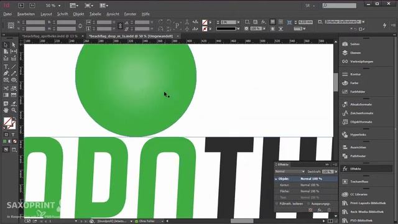This screenshot has height=224, width=398.
Task: Clear all effects button in Effekte panel
Action: point(310,210)
